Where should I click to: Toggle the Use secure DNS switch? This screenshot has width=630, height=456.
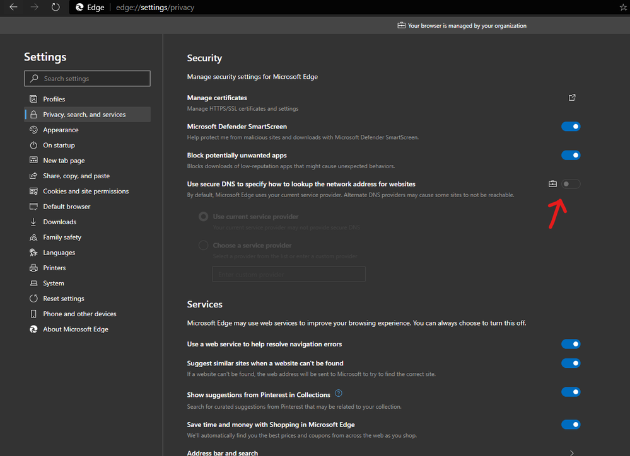tap(571, 184)
